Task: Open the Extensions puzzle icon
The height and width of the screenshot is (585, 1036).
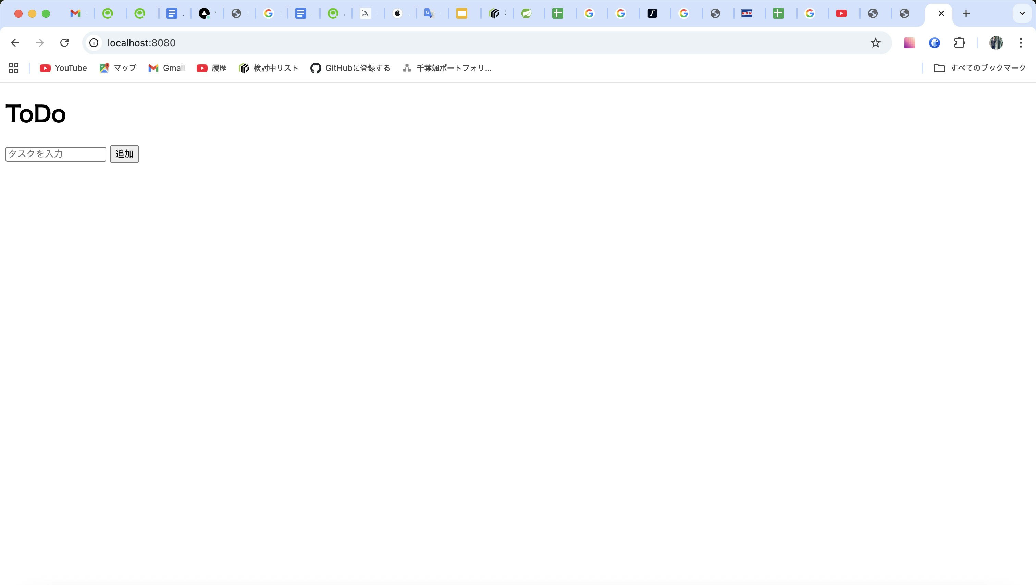Action: (x=960, y=42)
